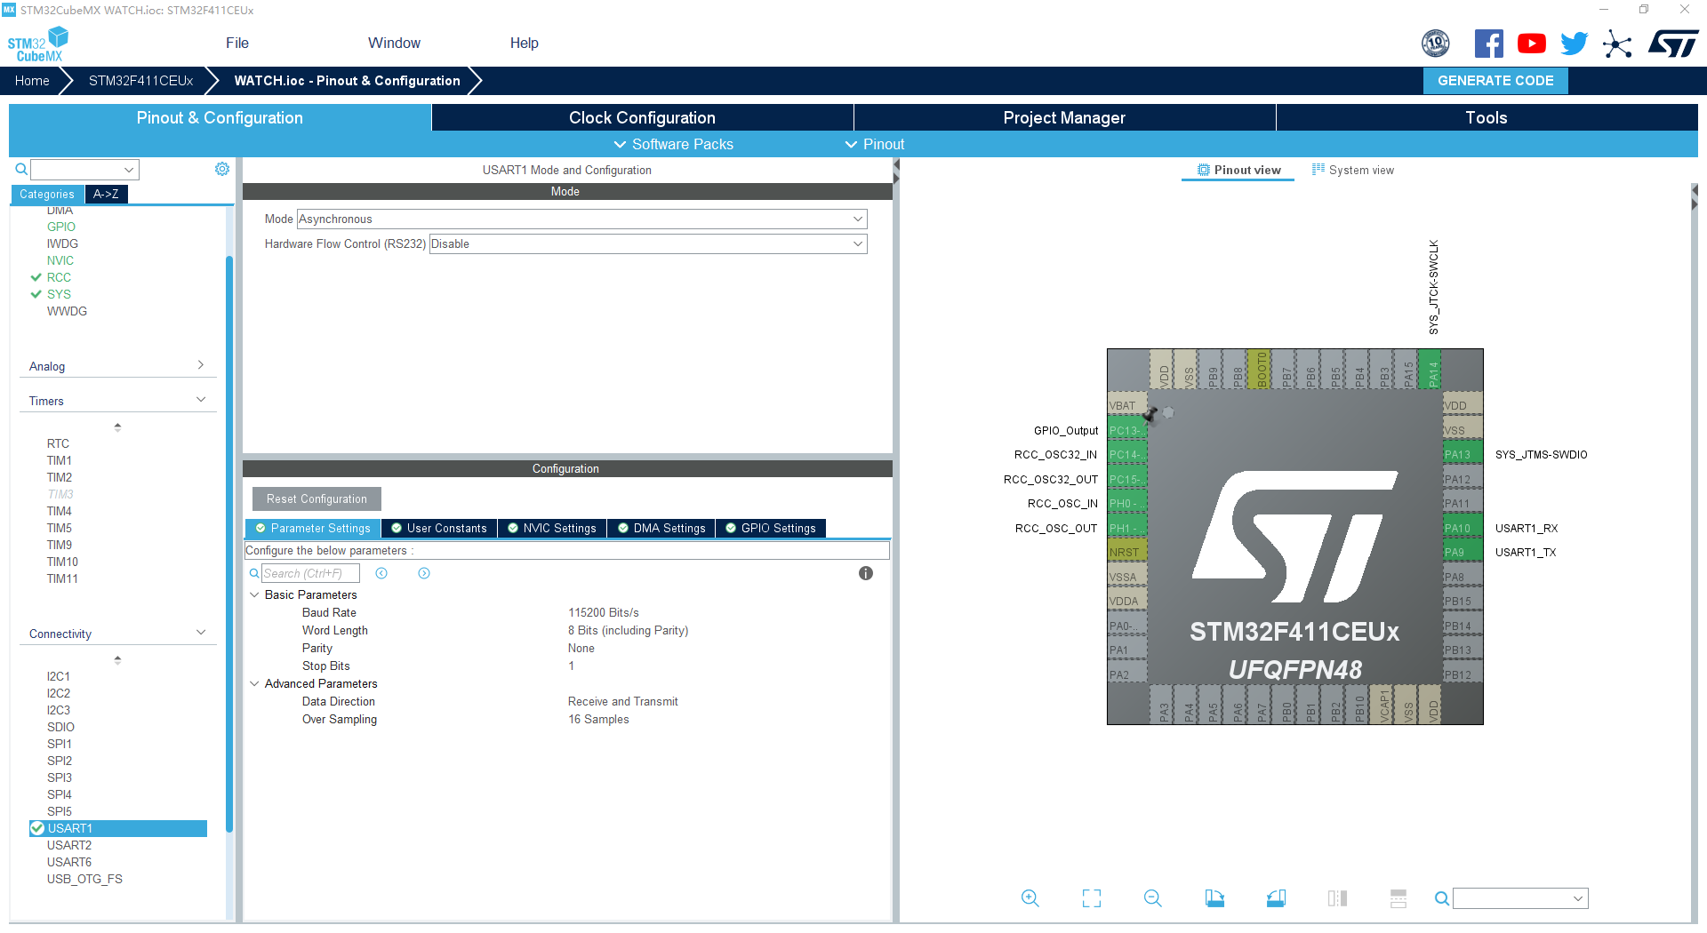
Task: Open the User Constants tab
Action: point(439,528)
